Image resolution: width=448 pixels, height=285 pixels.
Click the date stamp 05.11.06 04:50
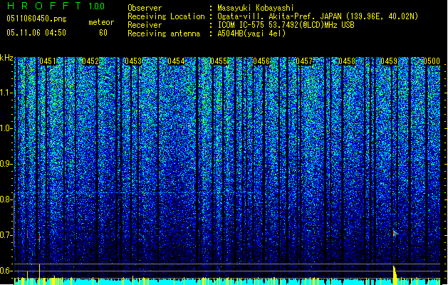coord(36,33)
